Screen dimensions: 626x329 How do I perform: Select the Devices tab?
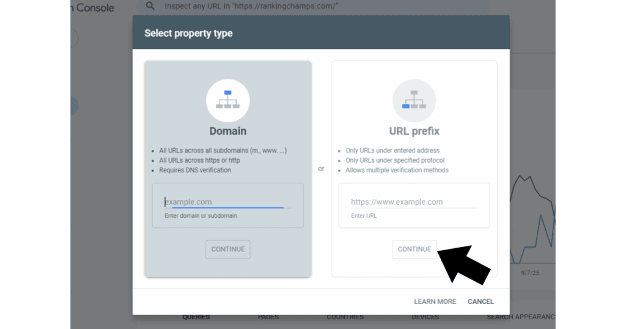tap(425, 317)
